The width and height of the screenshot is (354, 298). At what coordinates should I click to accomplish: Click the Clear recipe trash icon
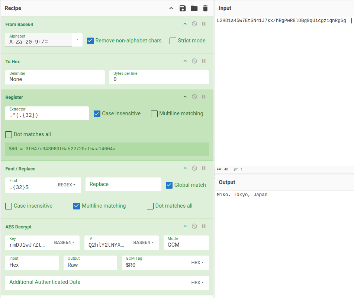205,8
